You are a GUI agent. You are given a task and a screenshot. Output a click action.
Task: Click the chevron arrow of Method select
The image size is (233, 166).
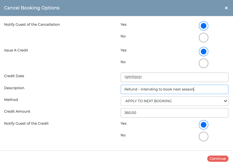coord(225,101)
